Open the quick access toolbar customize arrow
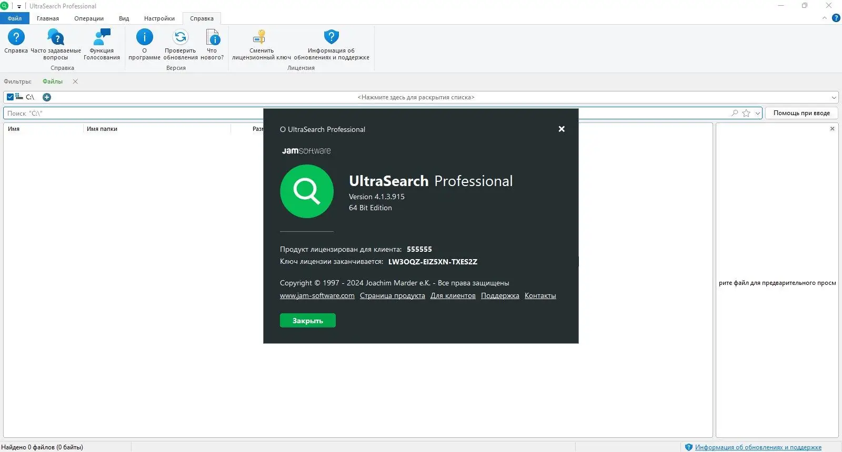 19,6
